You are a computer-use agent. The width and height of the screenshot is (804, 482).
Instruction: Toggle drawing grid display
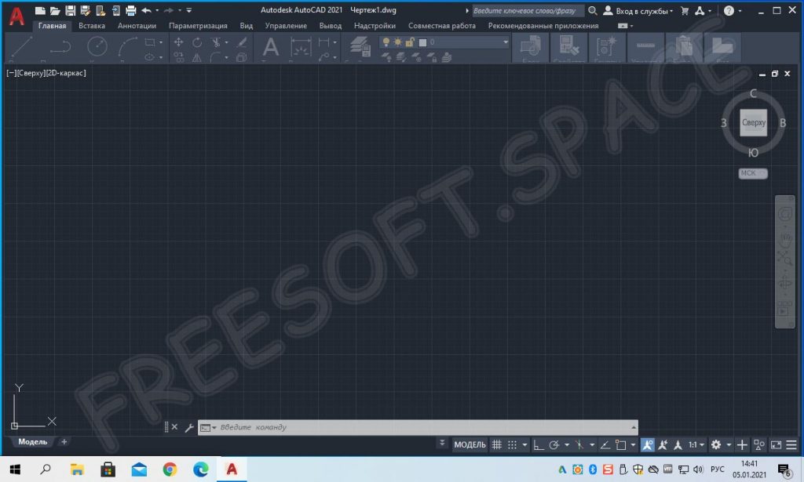(x=496, y=444)
